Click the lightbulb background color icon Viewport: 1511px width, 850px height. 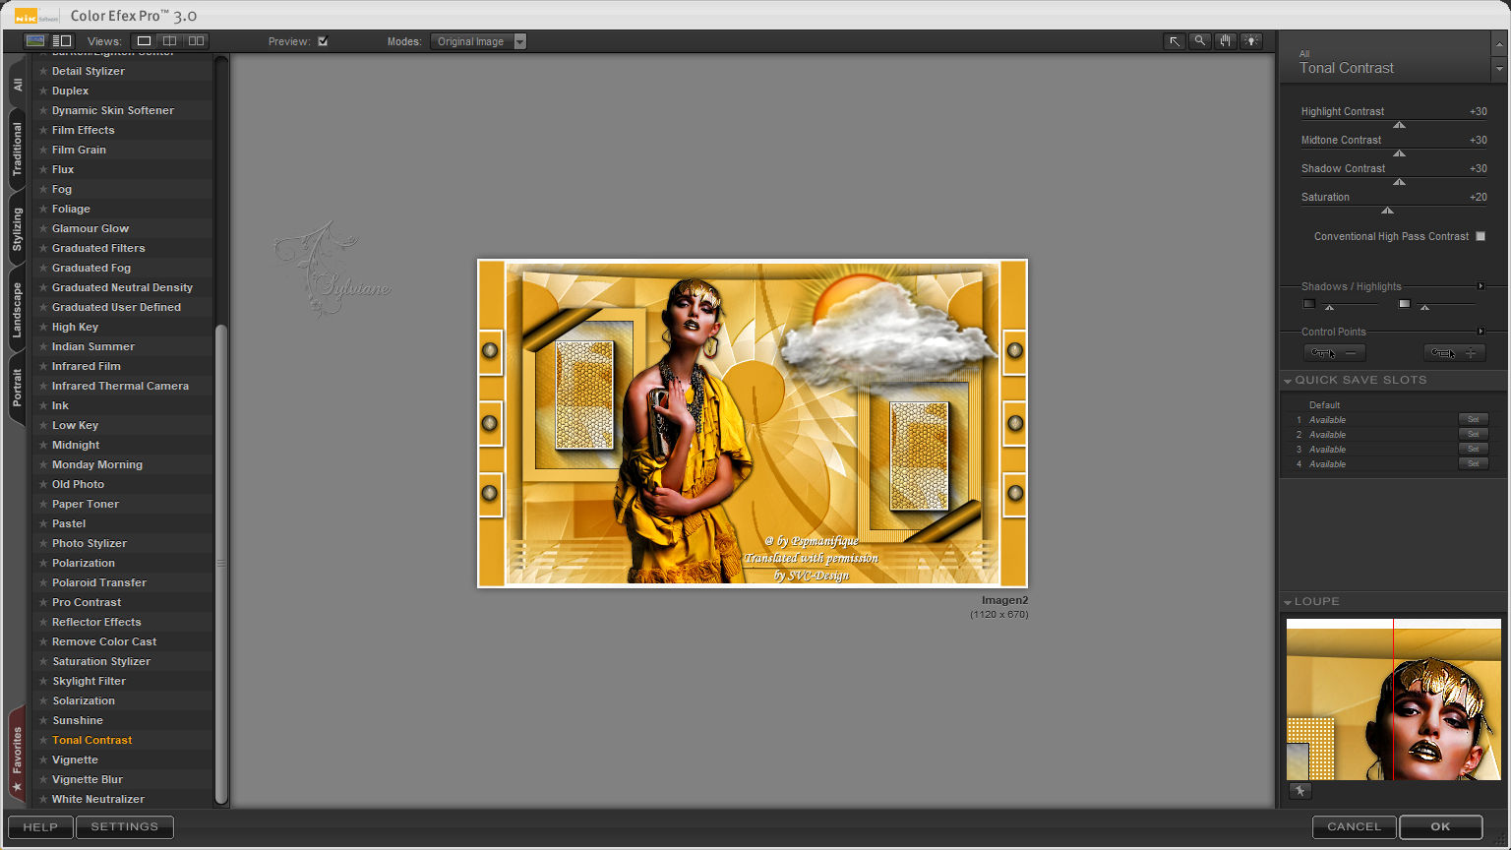point(1250,41)
